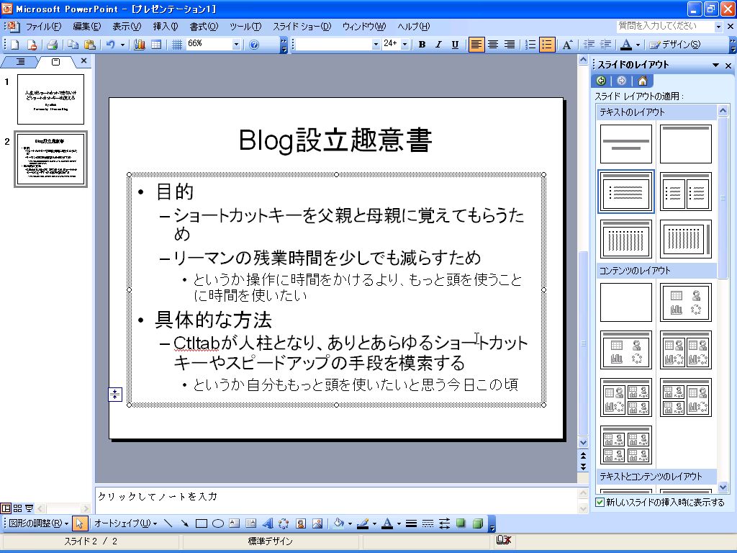Viewport: 737px width, 553px height.
Task: Insert a diagram or organization chart
Action: point(284,523)
